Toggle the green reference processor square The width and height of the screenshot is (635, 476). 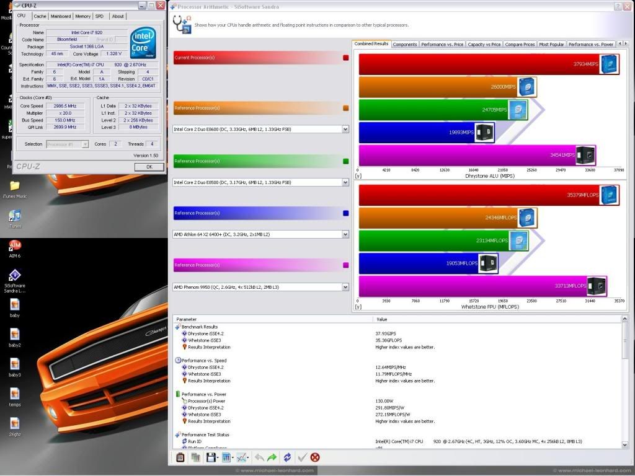345,161
